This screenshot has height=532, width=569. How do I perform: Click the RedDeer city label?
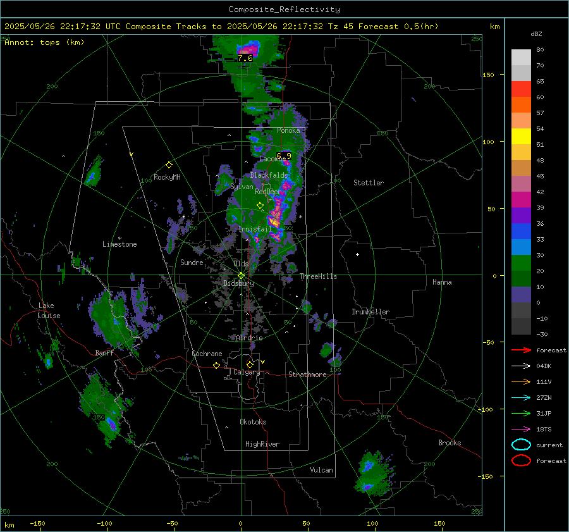(268, 192)
